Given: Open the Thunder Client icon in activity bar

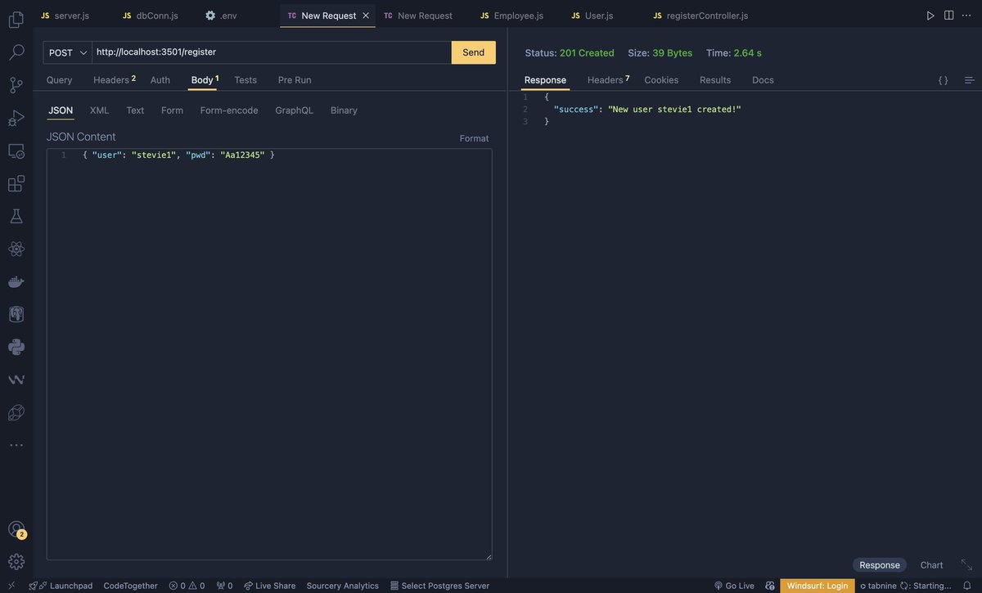Looking at the screenshot, I should (x=16, y=412).
